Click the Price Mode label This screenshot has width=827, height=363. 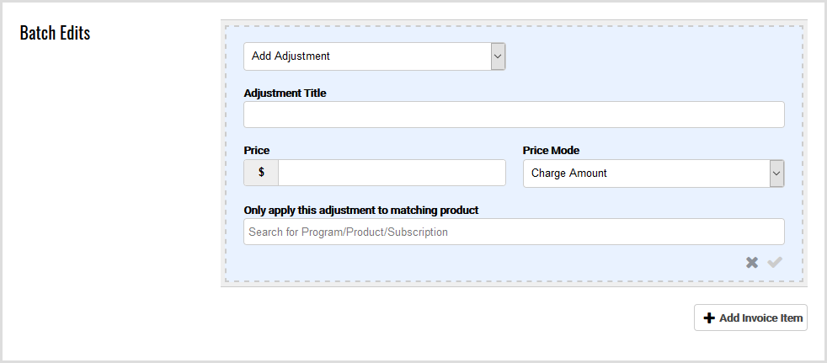pos(551,151)
